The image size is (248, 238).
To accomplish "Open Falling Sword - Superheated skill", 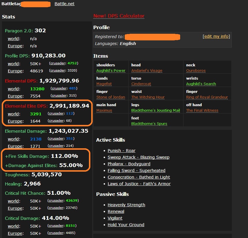I will pos(136,170).
